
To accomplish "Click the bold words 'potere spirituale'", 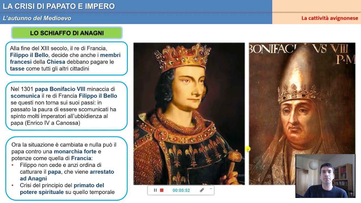I will (42, 192).
